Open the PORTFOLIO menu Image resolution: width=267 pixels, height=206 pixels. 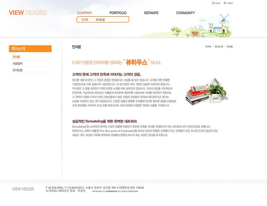(118, 13)
